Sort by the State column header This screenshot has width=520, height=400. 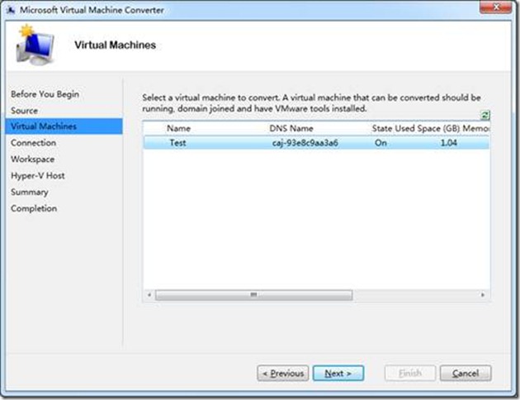[381, 128]
